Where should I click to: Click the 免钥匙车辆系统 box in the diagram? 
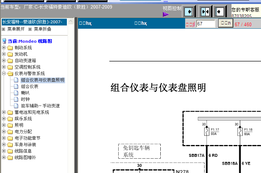(x=139, y=151)
